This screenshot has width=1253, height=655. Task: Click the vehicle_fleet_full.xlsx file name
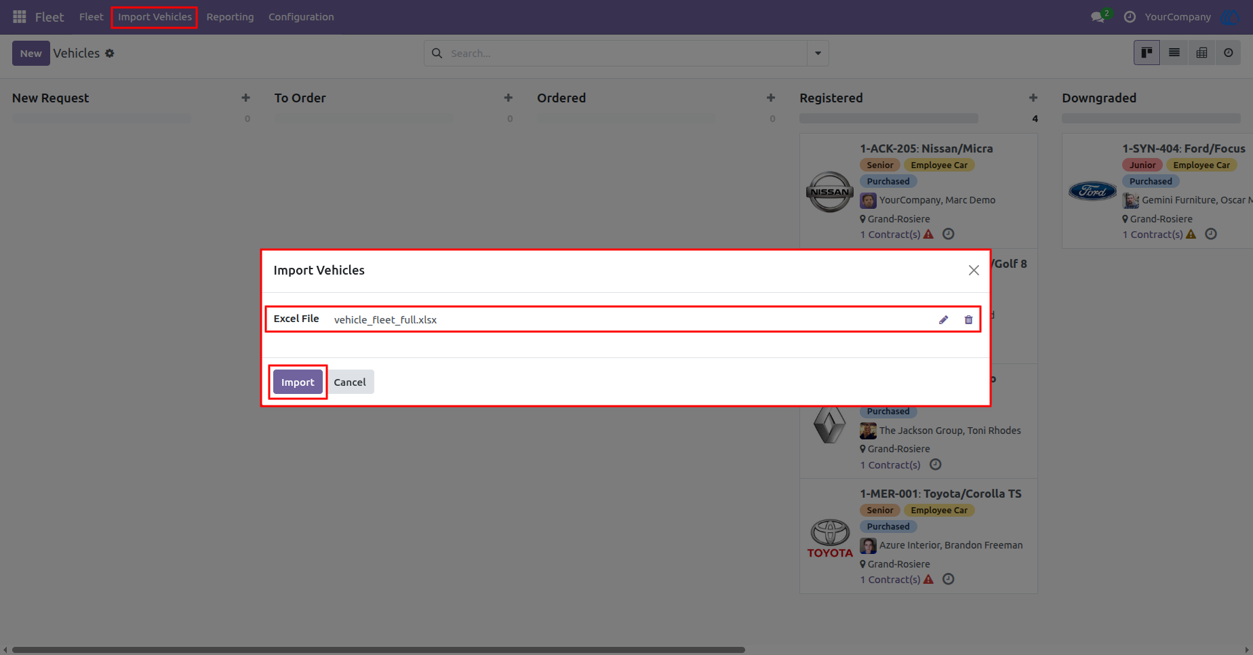point(385,320)
